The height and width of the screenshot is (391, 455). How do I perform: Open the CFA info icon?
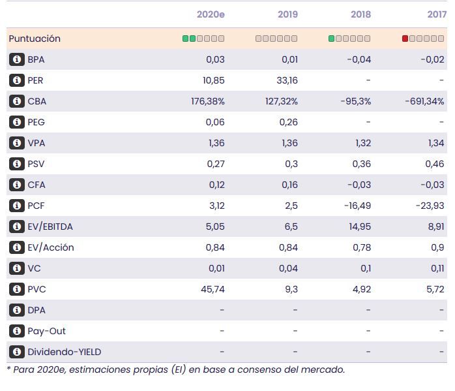[x=16, y=185]
